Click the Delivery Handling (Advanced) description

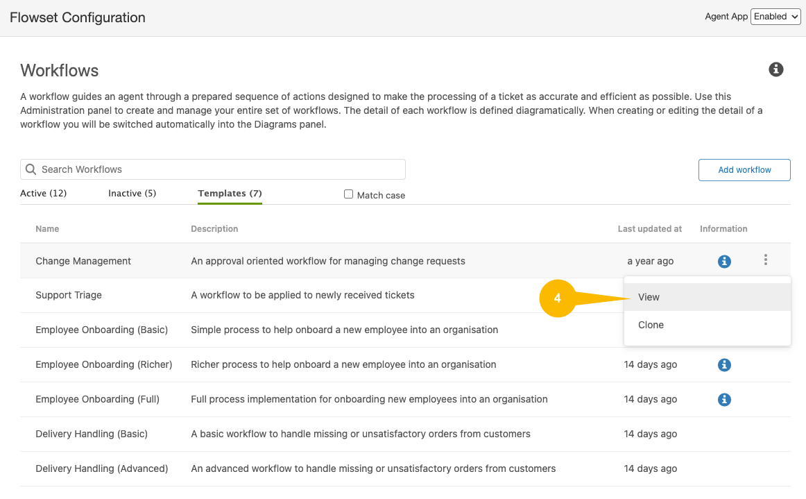coord(373,469)
